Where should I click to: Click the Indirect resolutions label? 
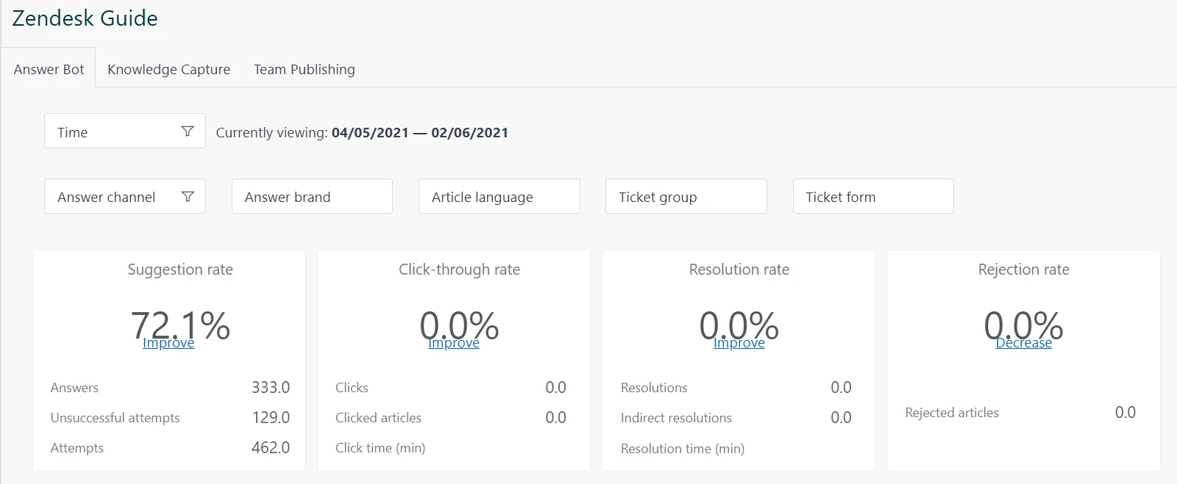(676, 418)
